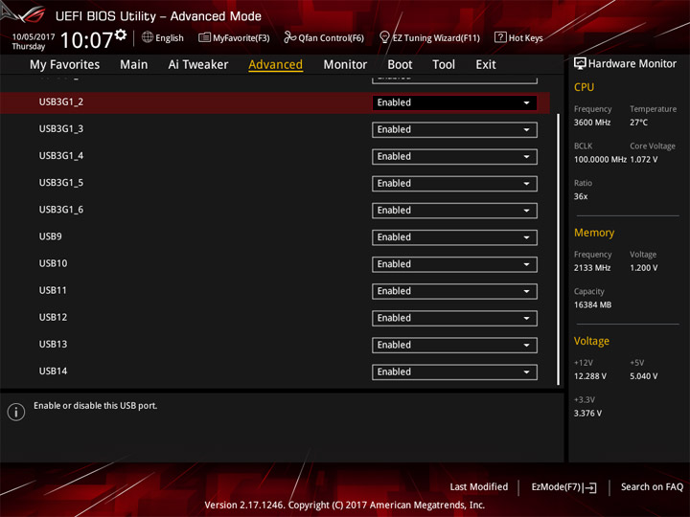Select the USB3G1_2 row label
The height and width of the screenshot is (517, 690).
(61, 102)
